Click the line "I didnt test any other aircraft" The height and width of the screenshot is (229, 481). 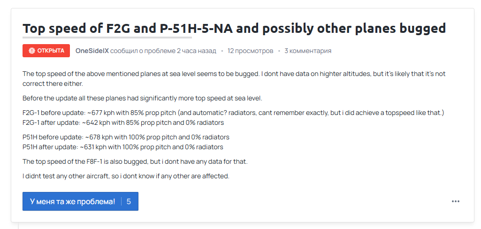pos(126,176)
